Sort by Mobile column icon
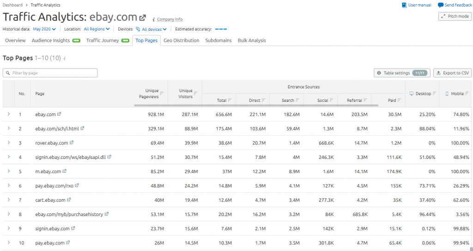 (467, 93)
